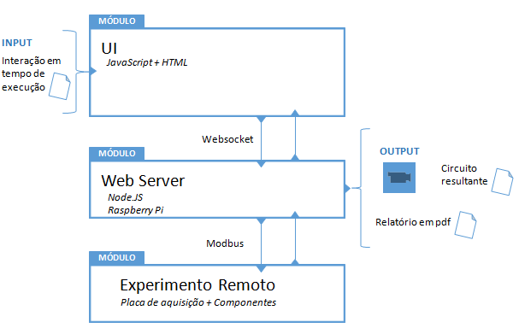Click the arrowhead pointing into the UI box
519x328 pixels.
pyautogui.click(x=93, y=71)
